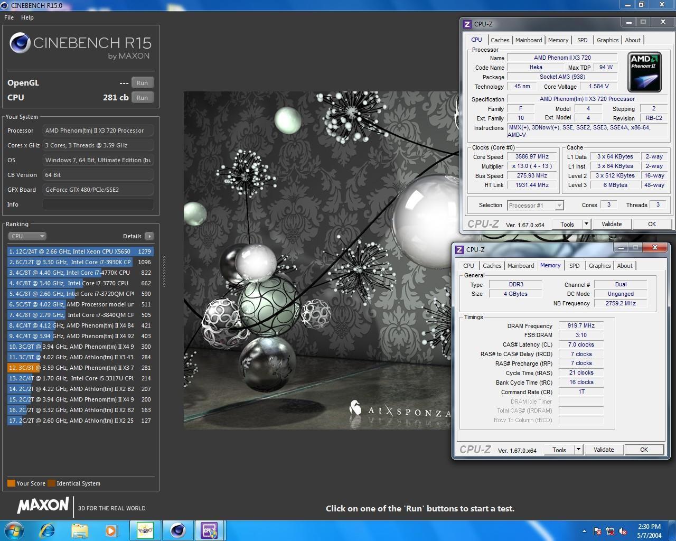Select ranking row 12 with score 281
This screenshot has height=541, width=676.
[x=80, y=368]
